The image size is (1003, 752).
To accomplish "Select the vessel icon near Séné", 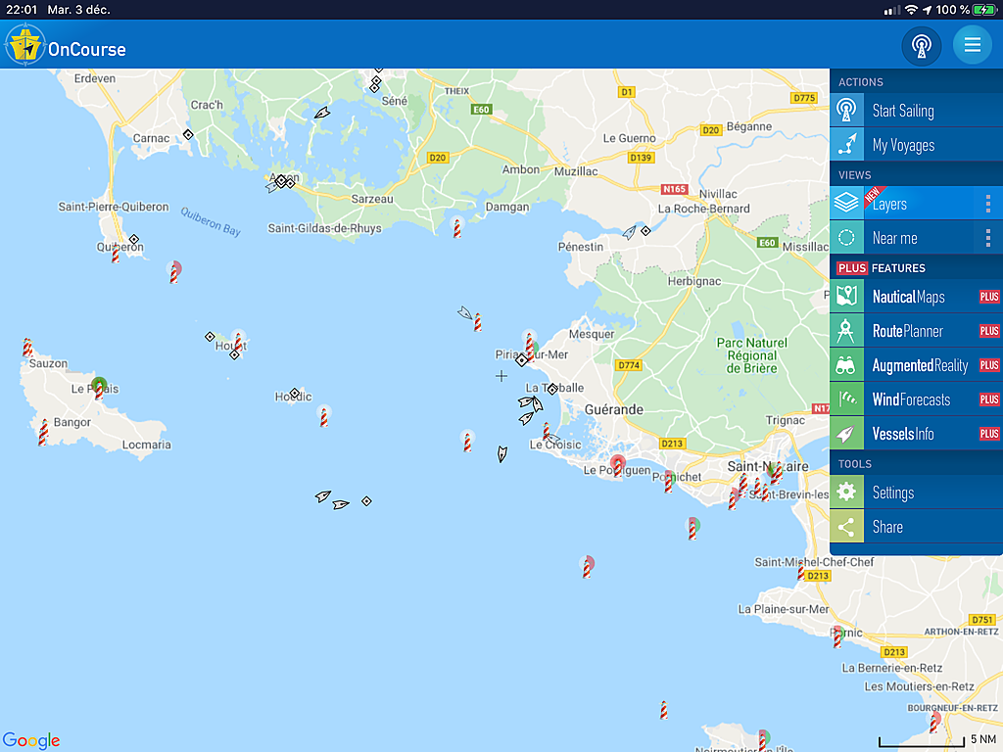I will point(321,114).
